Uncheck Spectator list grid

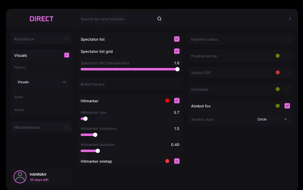(177, 51)
